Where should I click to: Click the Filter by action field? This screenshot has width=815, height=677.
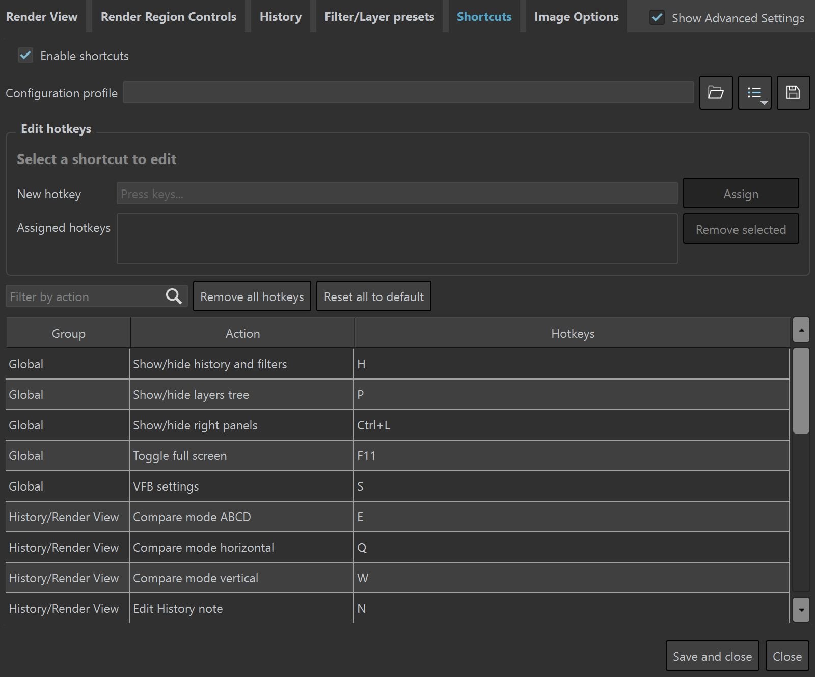[x=97, y=296]
